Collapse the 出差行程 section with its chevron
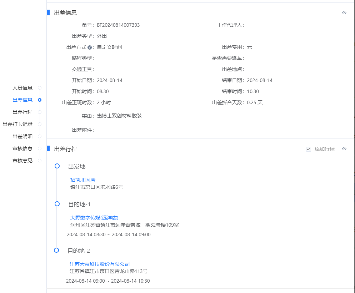355x293 pixels. click(x=344, y=149)
